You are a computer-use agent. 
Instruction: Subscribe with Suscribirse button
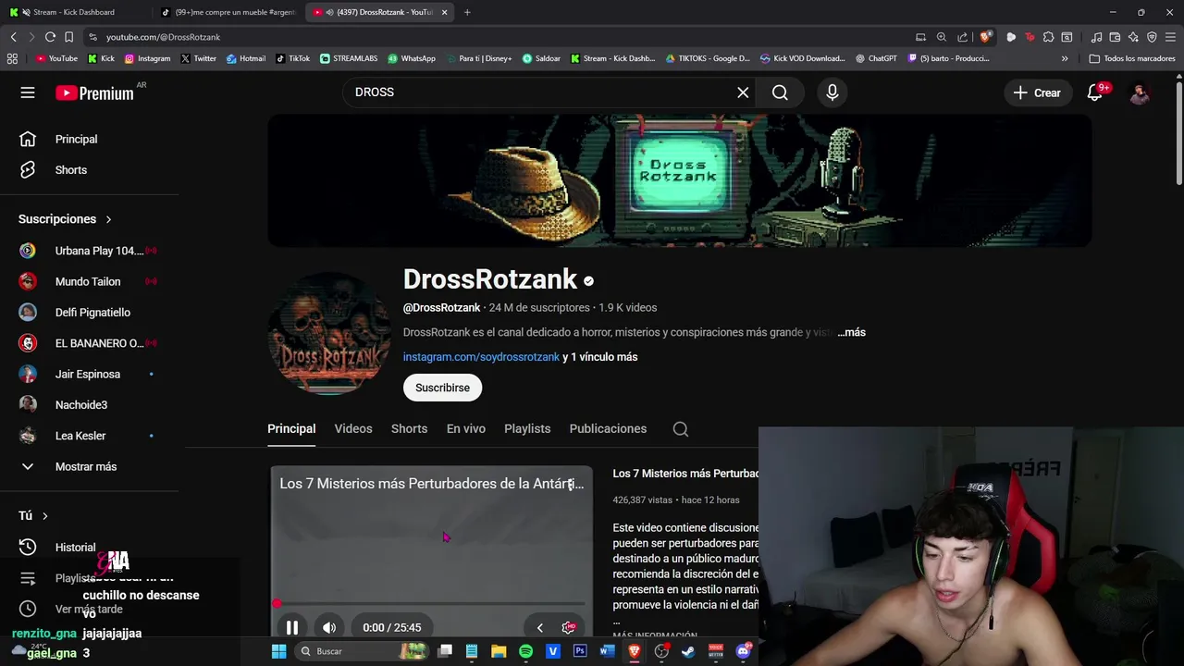[x=442, y=388]
